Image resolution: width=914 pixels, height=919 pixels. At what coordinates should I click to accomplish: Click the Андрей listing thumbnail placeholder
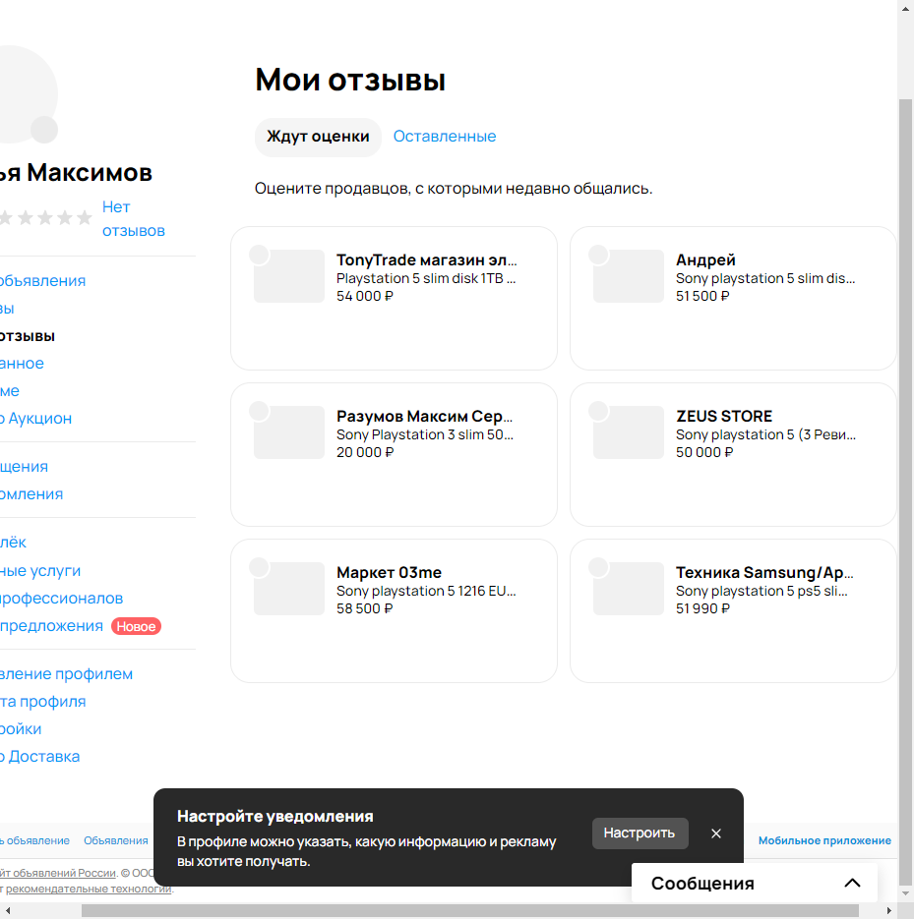pos(629,276)
